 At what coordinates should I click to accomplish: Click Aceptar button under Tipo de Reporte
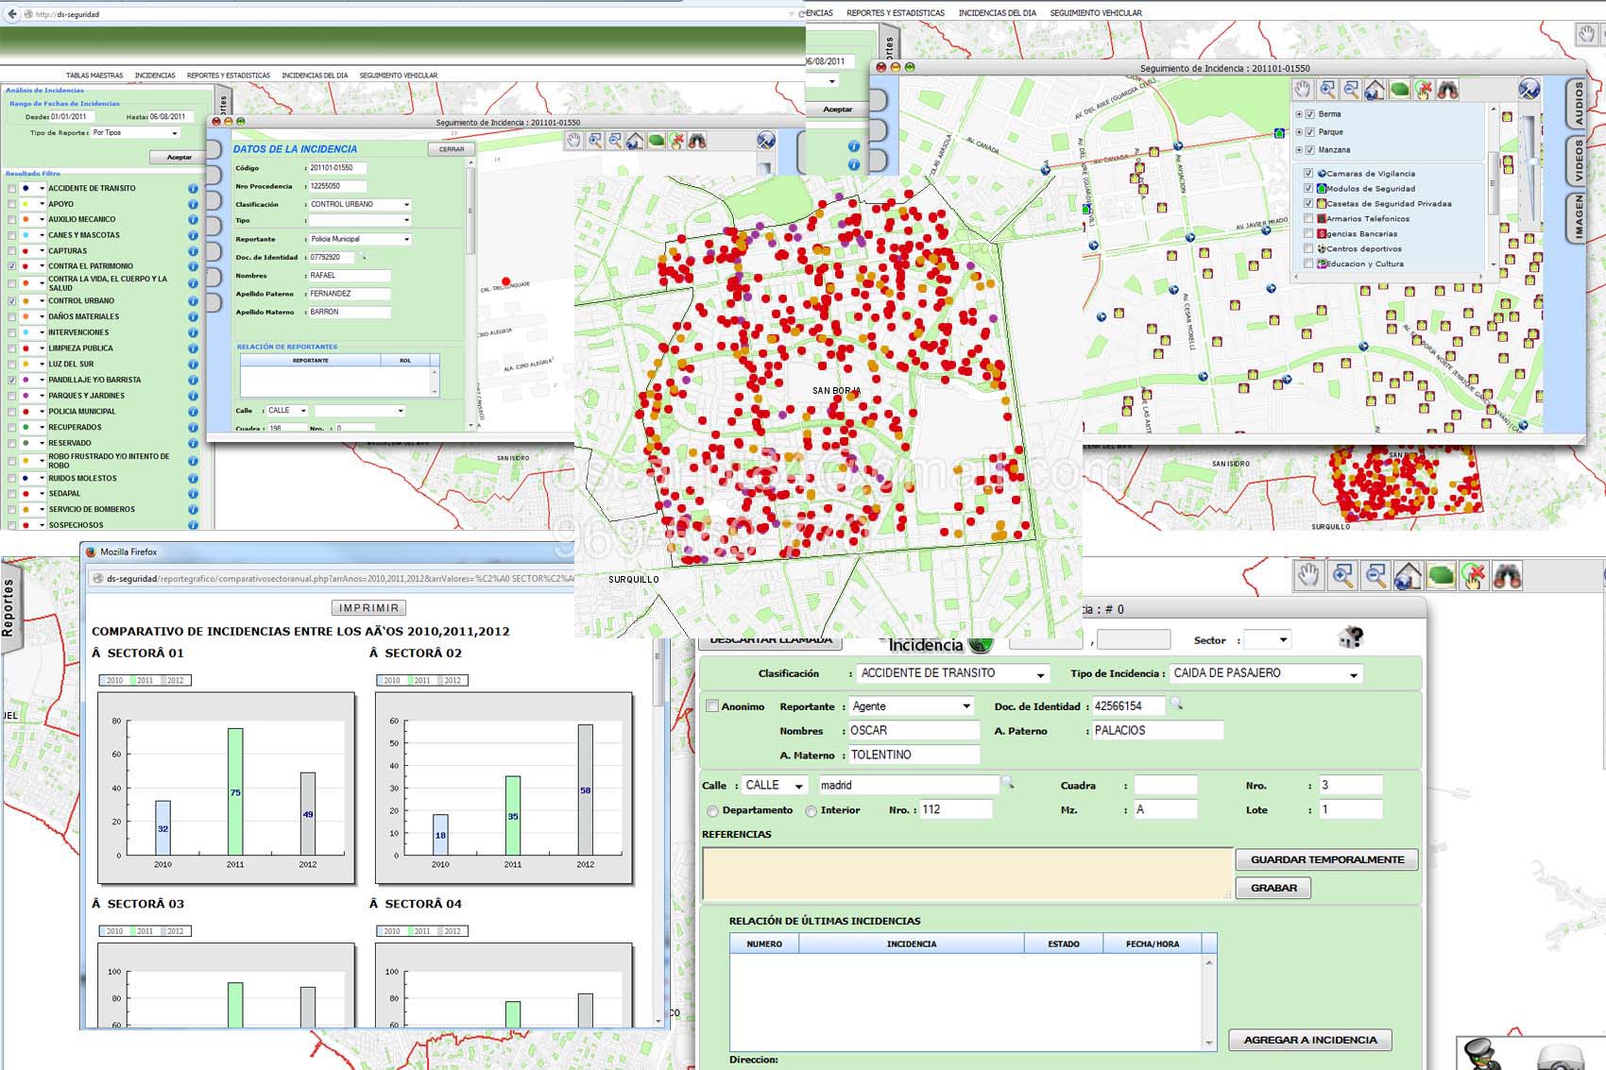179,158
